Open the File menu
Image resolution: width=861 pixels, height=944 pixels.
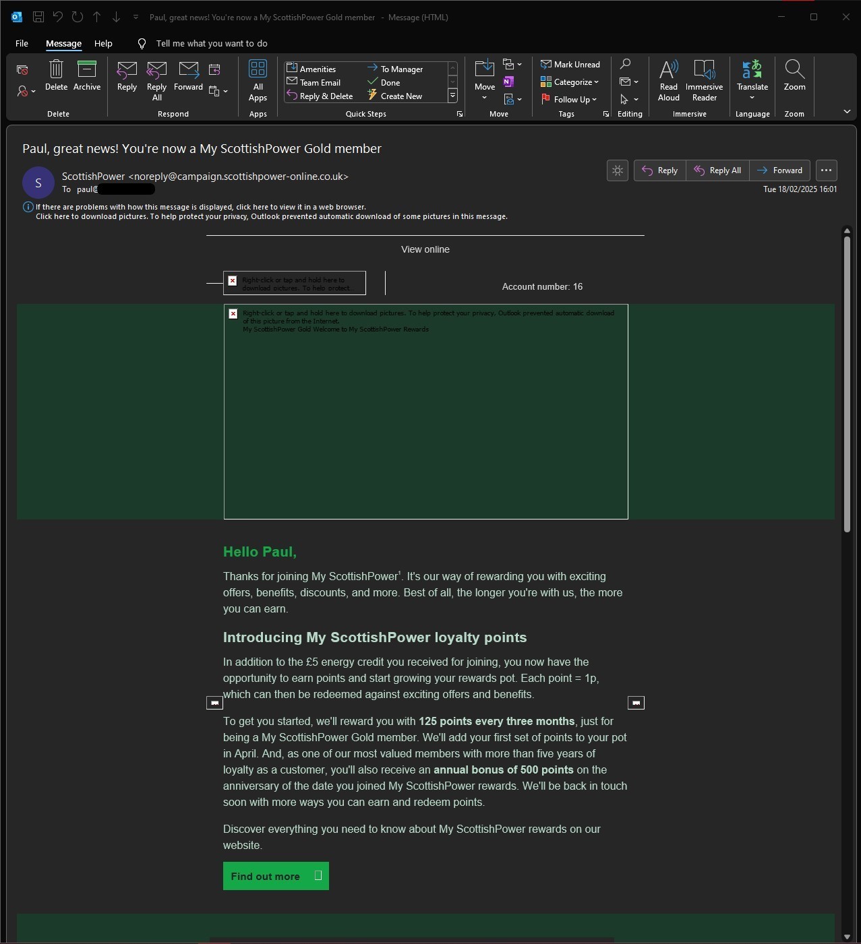22,44
